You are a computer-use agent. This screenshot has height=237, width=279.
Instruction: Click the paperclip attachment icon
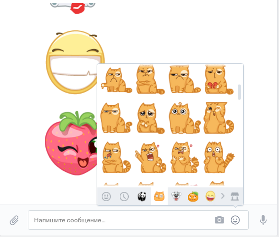coord(14,220)
